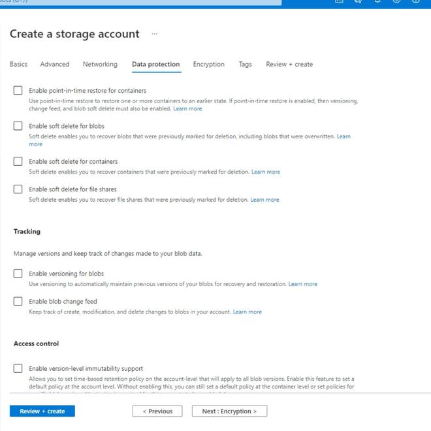This screenshot has height=431, width=431.
Task: Open the Notifications bell in the top bar
Action: click(377, 2)
